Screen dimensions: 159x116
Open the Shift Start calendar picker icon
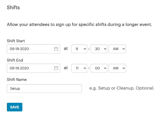point(56,49)
